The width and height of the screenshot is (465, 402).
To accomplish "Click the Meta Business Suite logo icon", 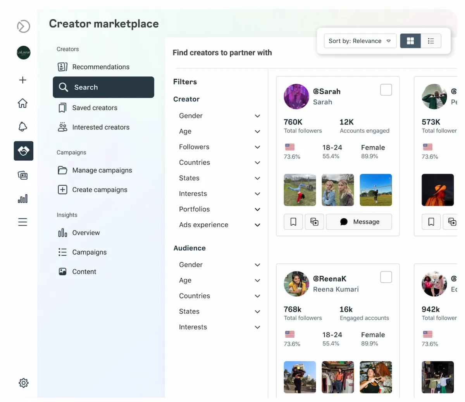I will [x=23, y=26].
